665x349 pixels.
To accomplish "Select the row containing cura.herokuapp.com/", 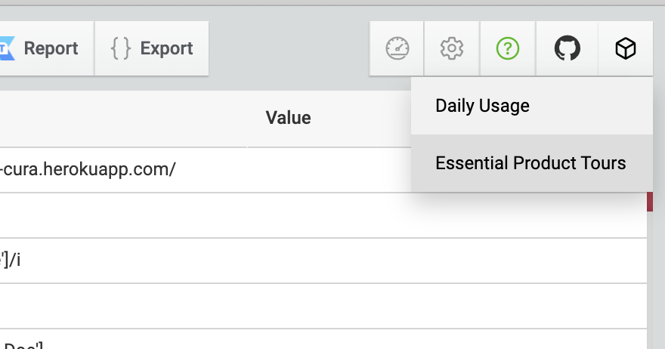I will [206, 170].
